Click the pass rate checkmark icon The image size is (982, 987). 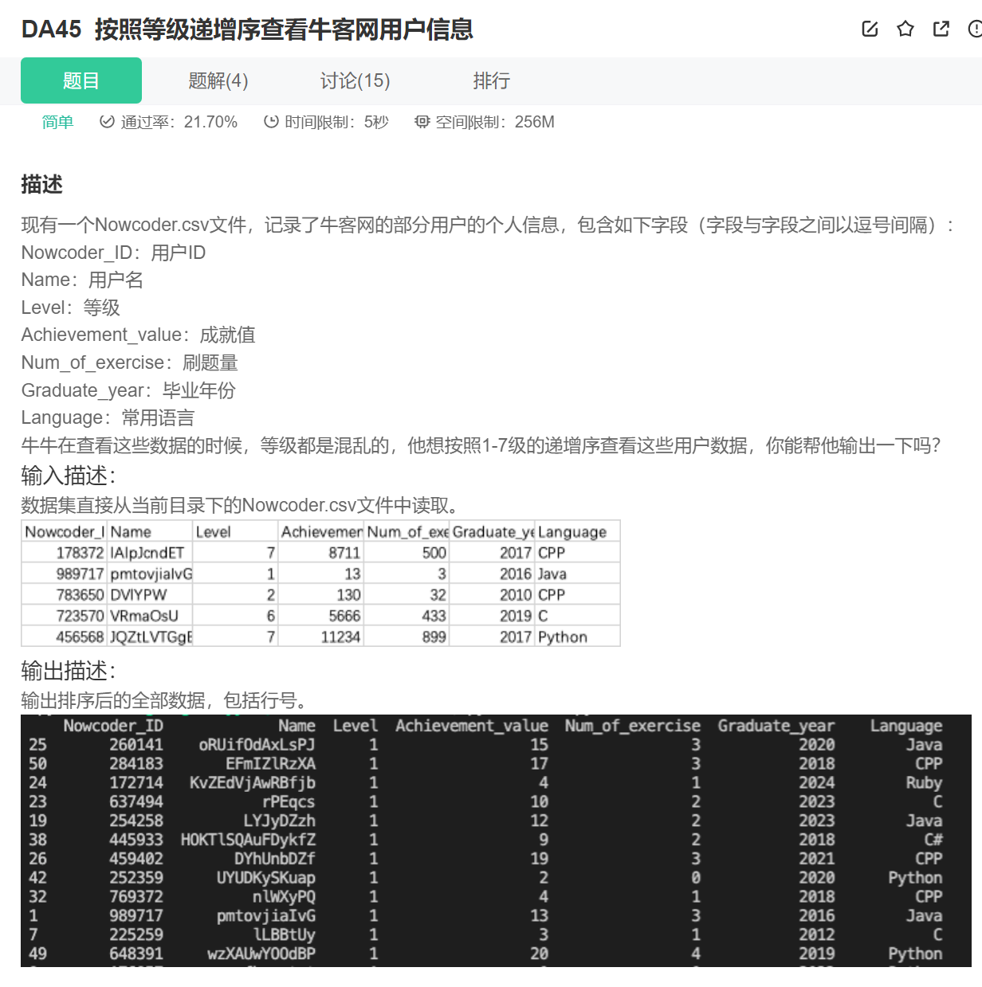(x=107, y=122)
